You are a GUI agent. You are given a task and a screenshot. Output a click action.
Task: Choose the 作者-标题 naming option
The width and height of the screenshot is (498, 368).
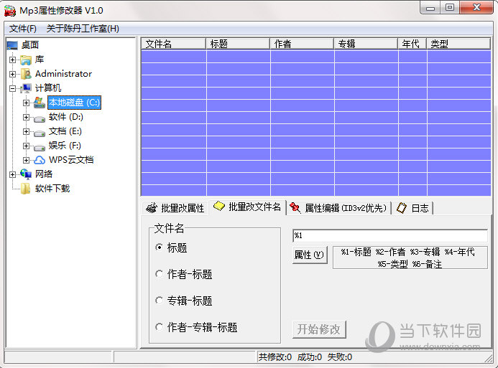[x=160, y=274]
